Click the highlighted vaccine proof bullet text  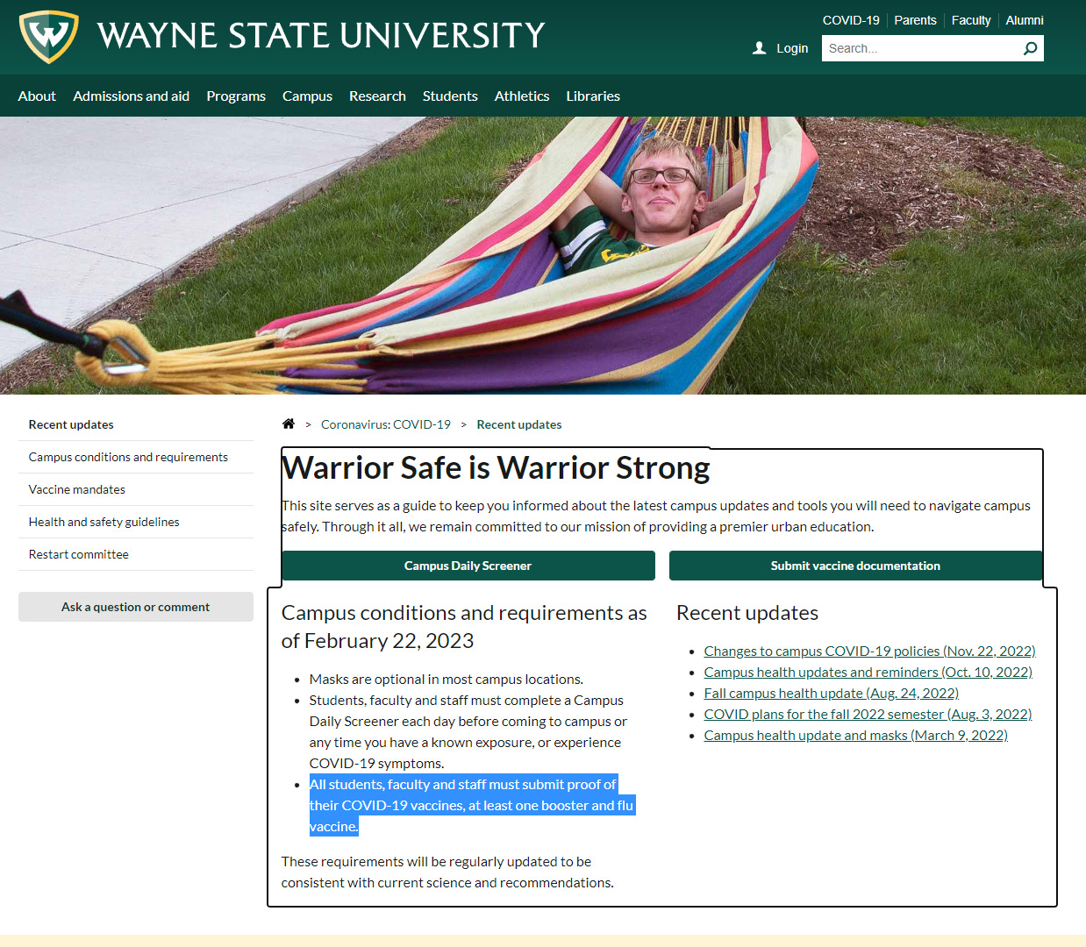pyautogui.click(x=472, y=805)
